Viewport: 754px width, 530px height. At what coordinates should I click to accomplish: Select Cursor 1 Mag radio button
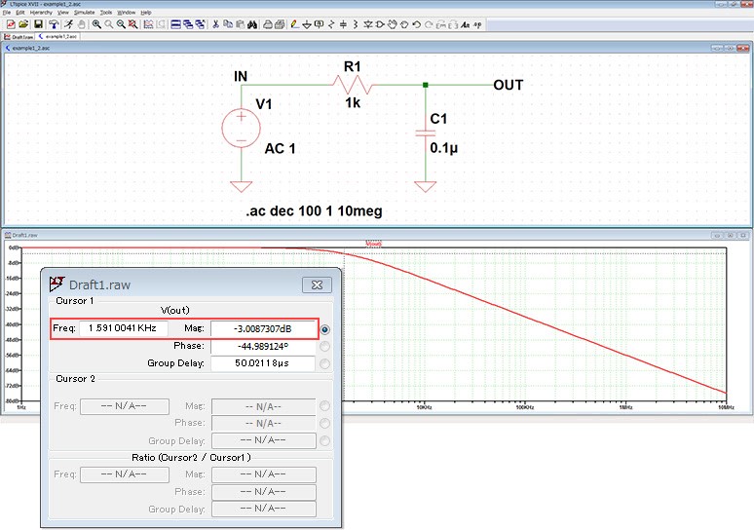point(324,329)
